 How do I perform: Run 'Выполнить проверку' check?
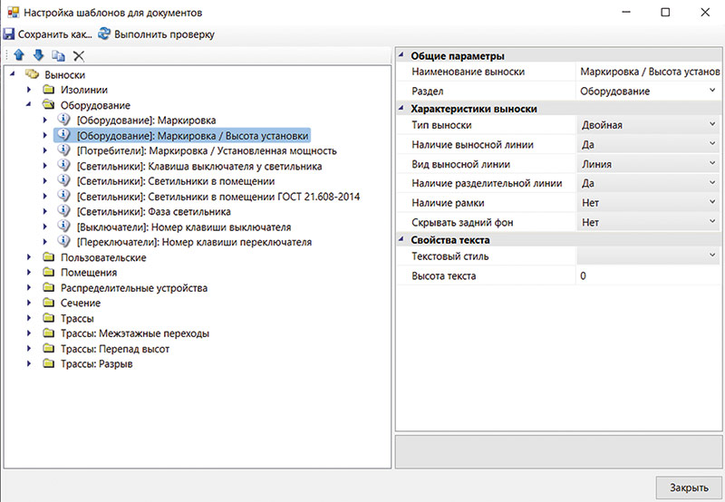[x=156, y=34]
